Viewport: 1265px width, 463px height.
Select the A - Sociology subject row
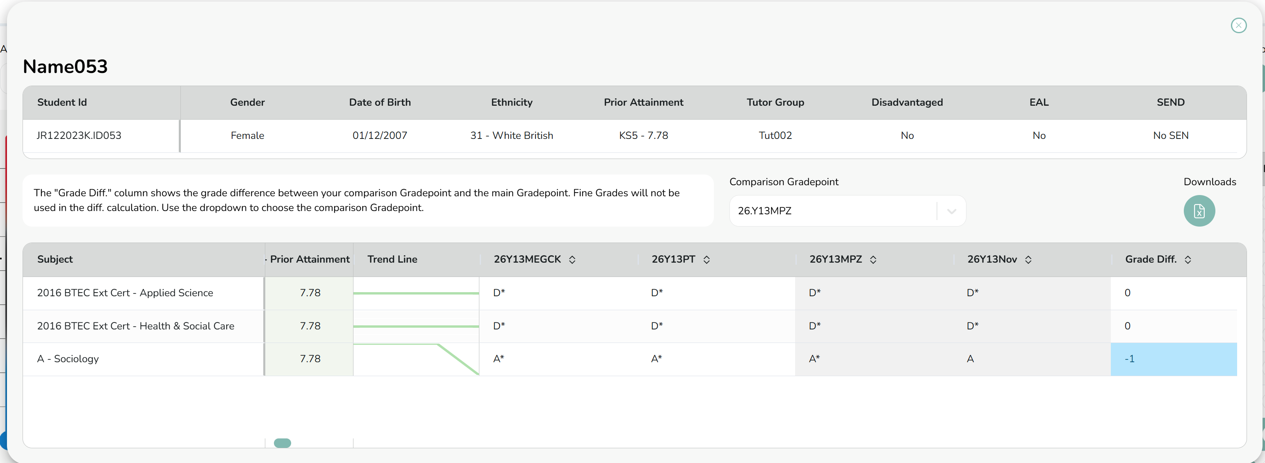tap(629, 359)
